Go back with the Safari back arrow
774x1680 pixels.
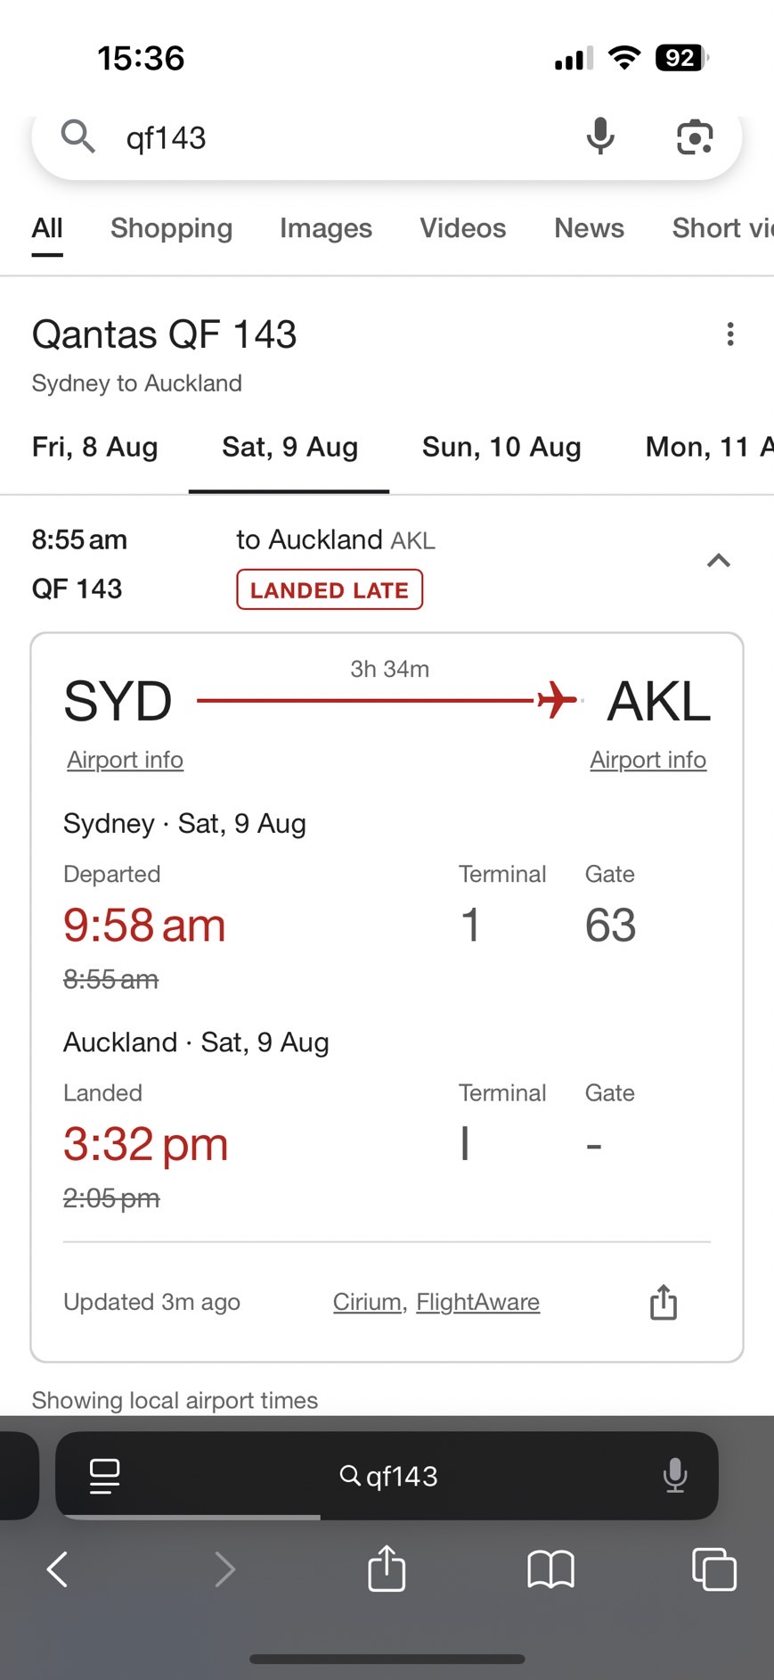click(57, 1569)
